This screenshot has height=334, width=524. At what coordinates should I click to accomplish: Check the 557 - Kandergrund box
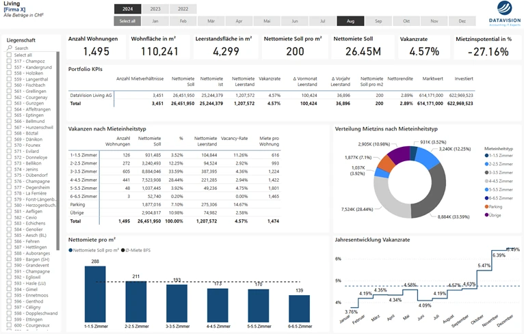(x=10, y=67)
